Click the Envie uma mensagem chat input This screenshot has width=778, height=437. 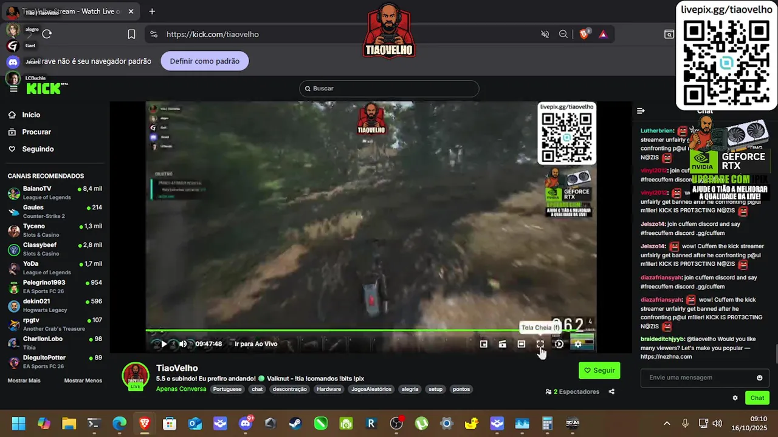click(x=699, y=378)
